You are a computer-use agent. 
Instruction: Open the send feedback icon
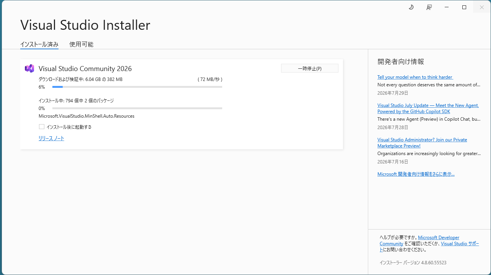(x=429, y=7)
